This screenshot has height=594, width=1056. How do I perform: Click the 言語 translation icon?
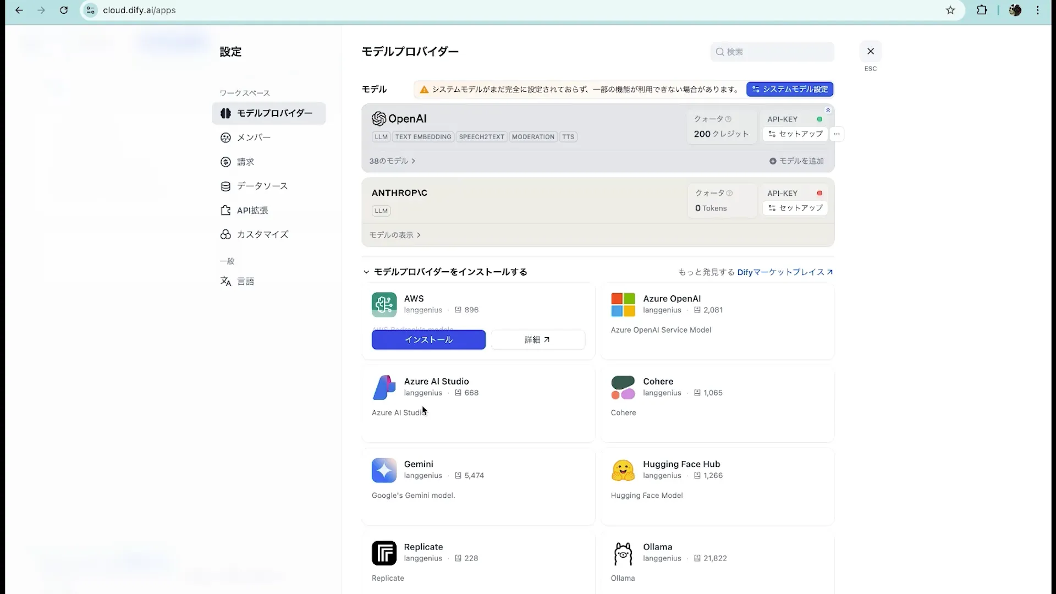pyautogui.click(x=226, y=281)
